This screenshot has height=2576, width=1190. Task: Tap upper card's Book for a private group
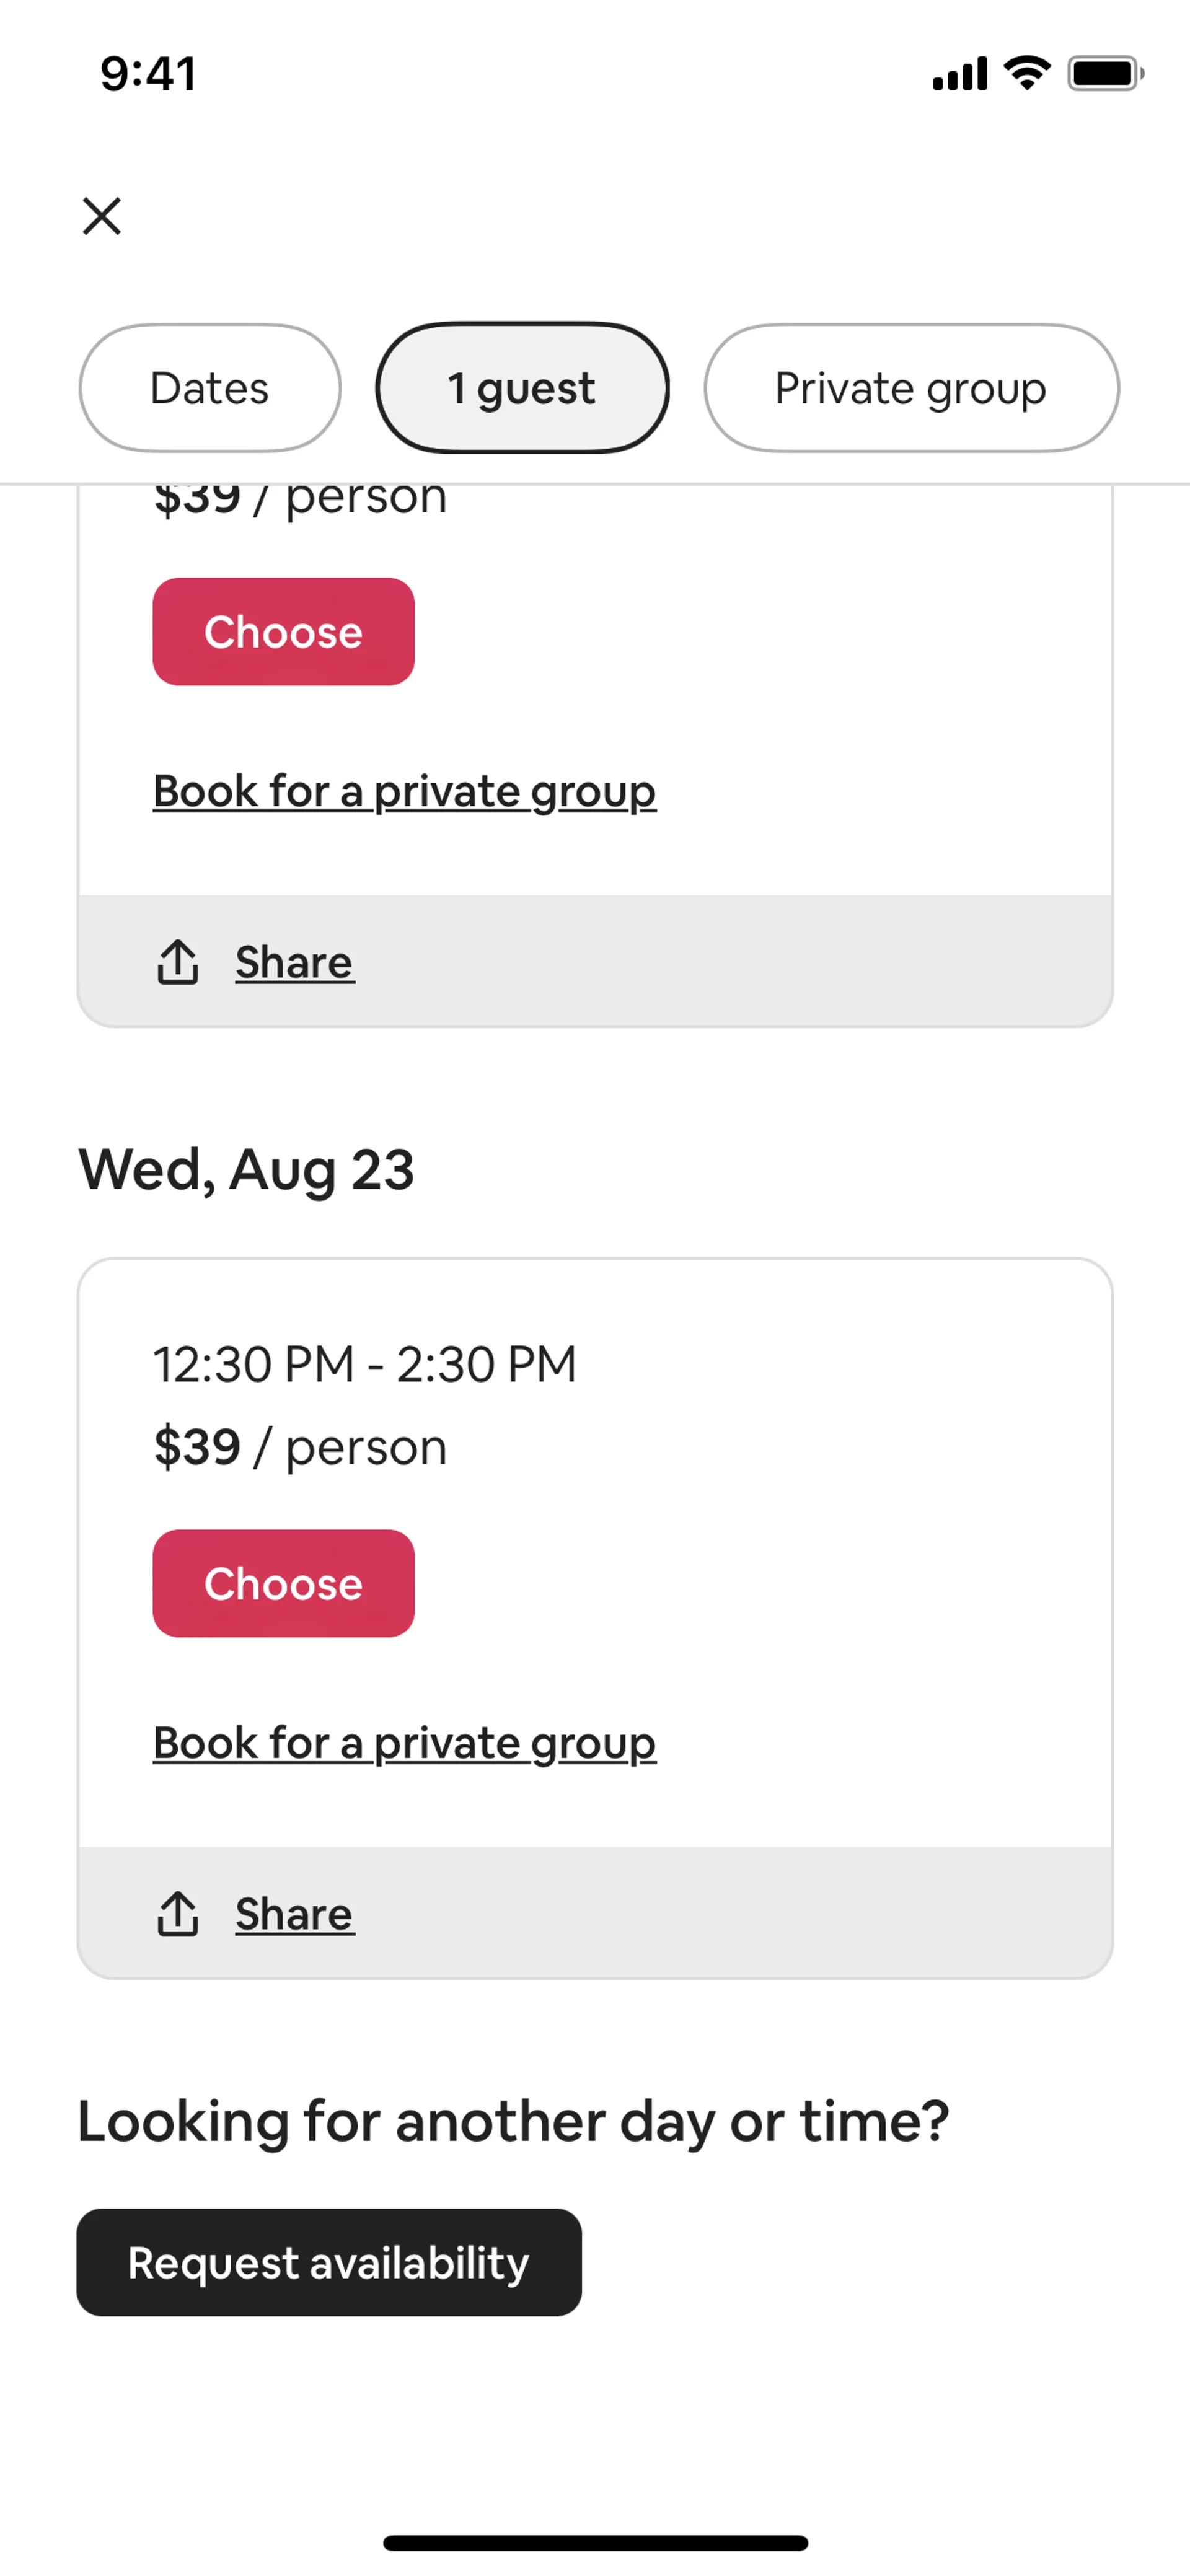[404, 792]
